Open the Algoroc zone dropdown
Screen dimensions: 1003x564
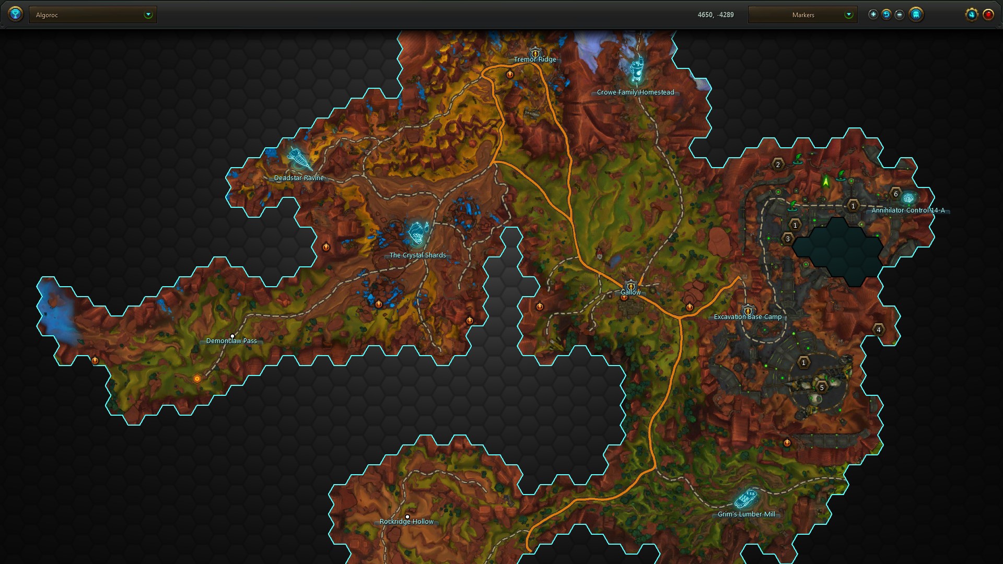point(93,15)
